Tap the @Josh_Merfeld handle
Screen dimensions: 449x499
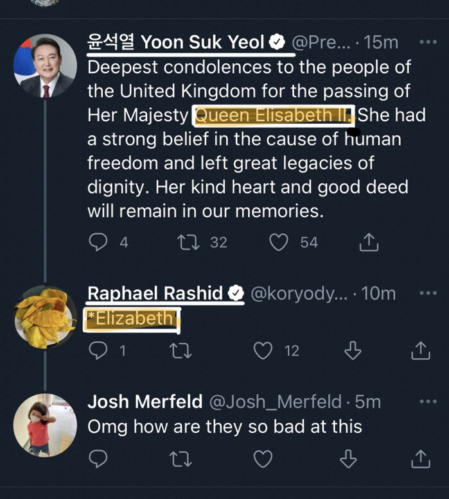[275, 402]
